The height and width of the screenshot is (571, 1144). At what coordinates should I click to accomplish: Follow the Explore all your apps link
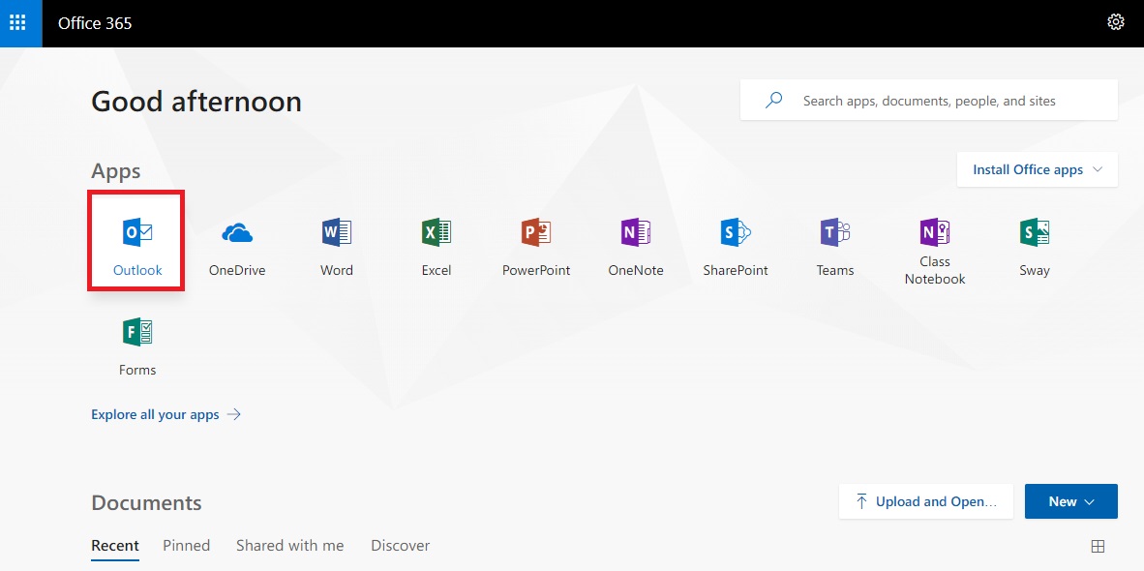166,414
